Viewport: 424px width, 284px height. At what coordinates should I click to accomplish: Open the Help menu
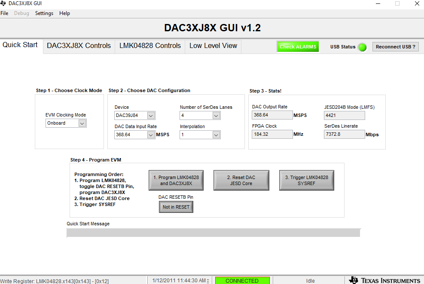click(x=64, y=13)
